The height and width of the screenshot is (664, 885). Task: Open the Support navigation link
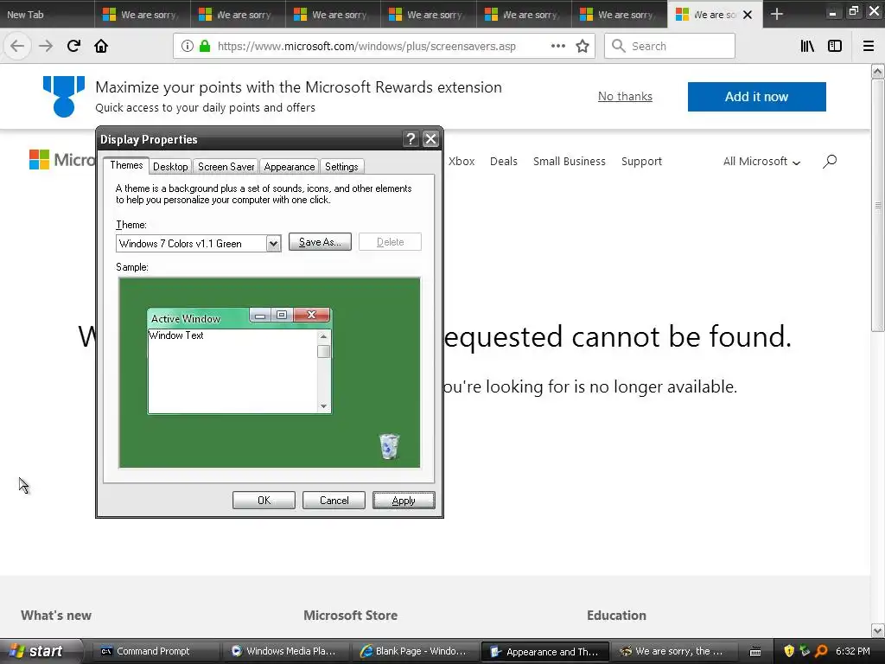[642, 162]
